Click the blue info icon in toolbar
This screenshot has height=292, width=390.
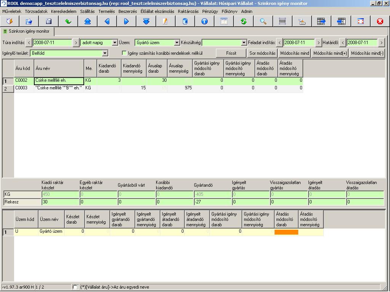click(205, 21)
